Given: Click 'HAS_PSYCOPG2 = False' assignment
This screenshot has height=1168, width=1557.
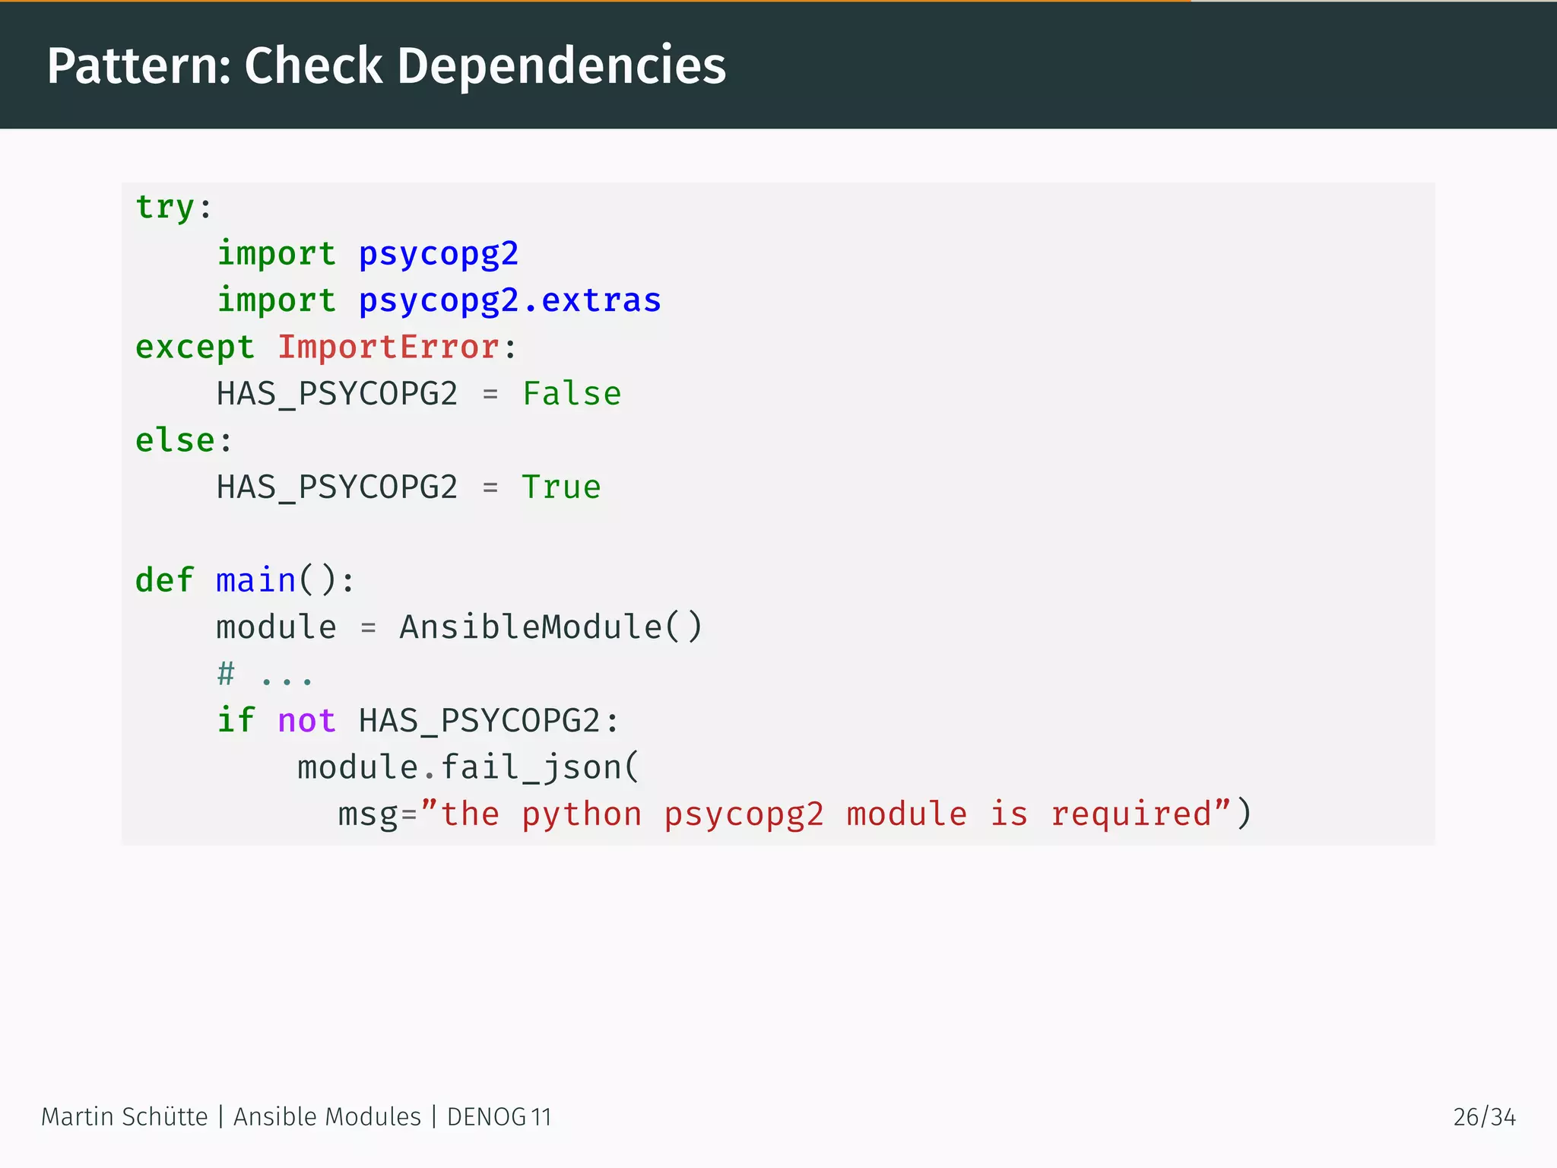Looking at the screenshot, I should [419, 394].
